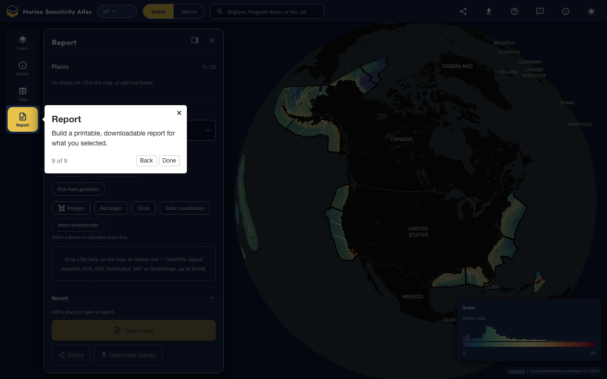Click the Share button in Report panel

(71, 355)
